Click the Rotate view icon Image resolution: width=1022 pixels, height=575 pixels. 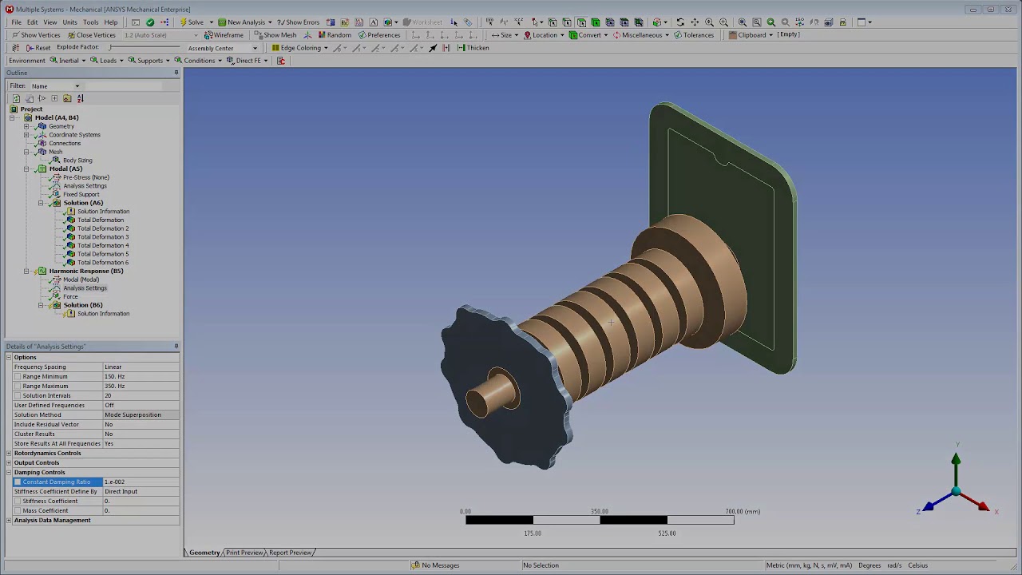click(x=680, y=22)
